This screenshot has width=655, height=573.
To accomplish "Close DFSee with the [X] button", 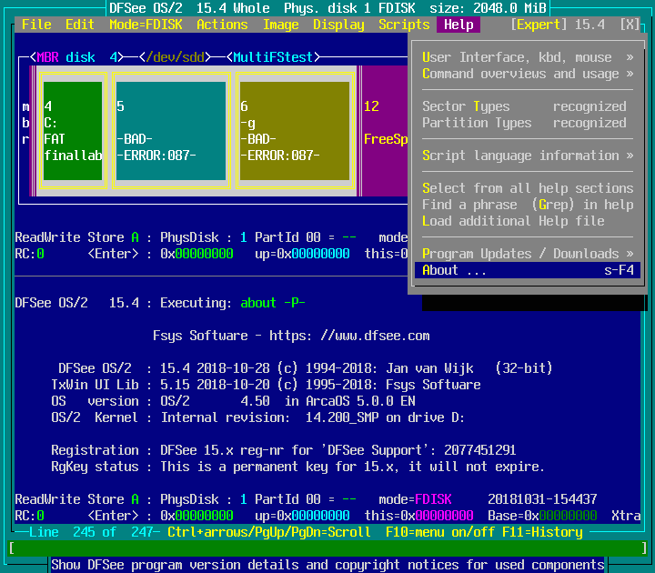I will pos(630,25).
